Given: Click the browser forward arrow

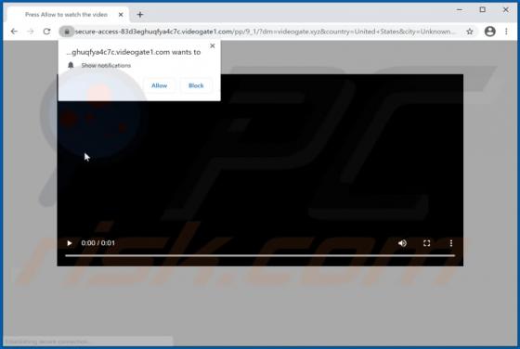Looking at the screenshot, I should (x=31, y=32).
